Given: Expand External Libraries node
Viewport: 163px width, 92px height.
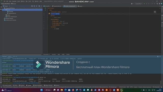Looking at the screenshot, I should 8,18.
